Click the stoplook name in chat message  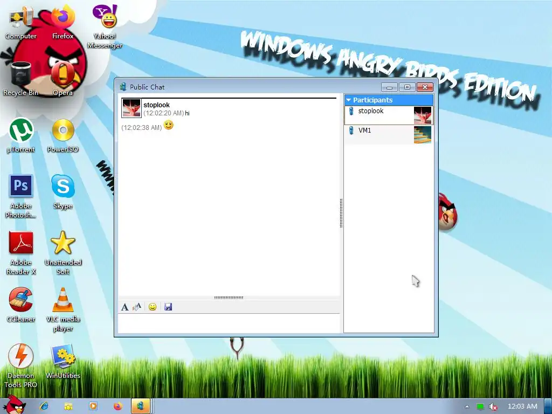tap(156, 105)
